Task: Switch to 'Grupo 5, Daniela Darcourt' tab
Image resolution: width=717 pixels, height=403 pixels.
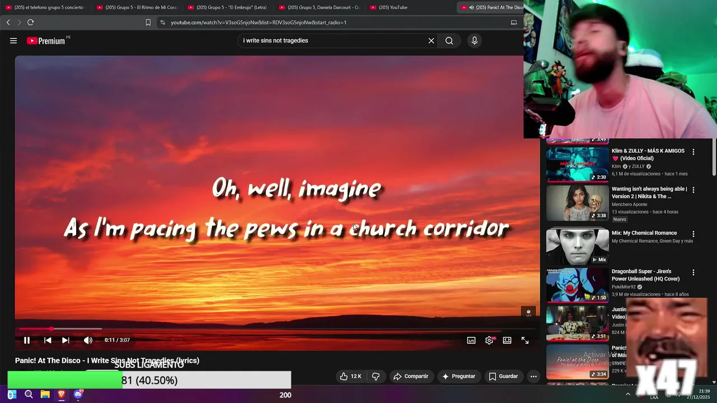Action: click(319, 7)
